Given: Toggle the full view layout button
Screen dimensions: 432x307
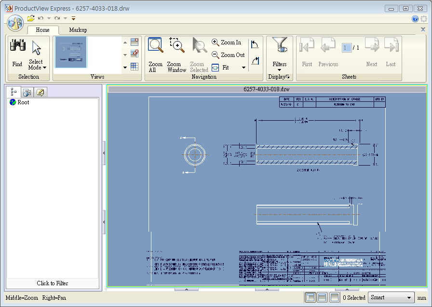Looking at the screenshot, I should click(334, 298).
